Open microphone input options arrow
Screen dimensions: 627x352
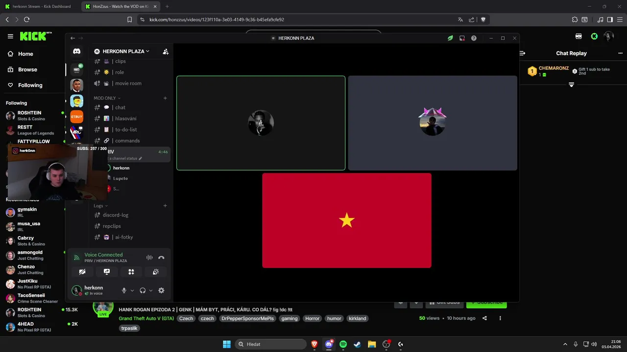[x=132, y=290]
